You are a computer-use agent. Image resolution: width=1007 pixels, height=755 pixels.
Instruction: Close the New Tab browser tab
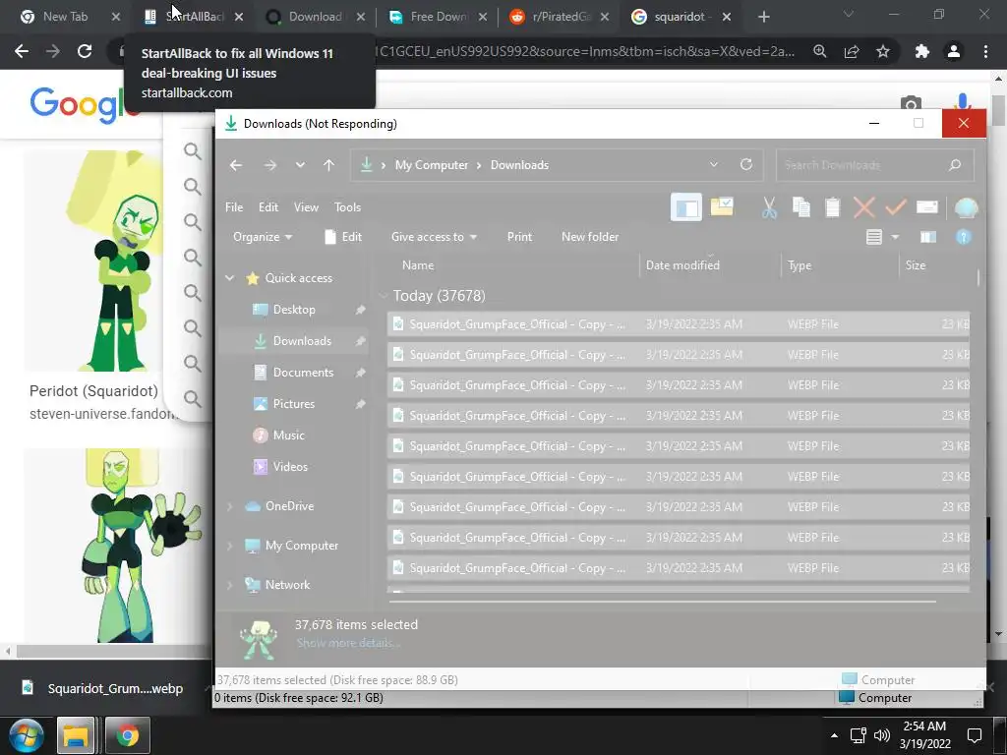(x=116, y=17)
